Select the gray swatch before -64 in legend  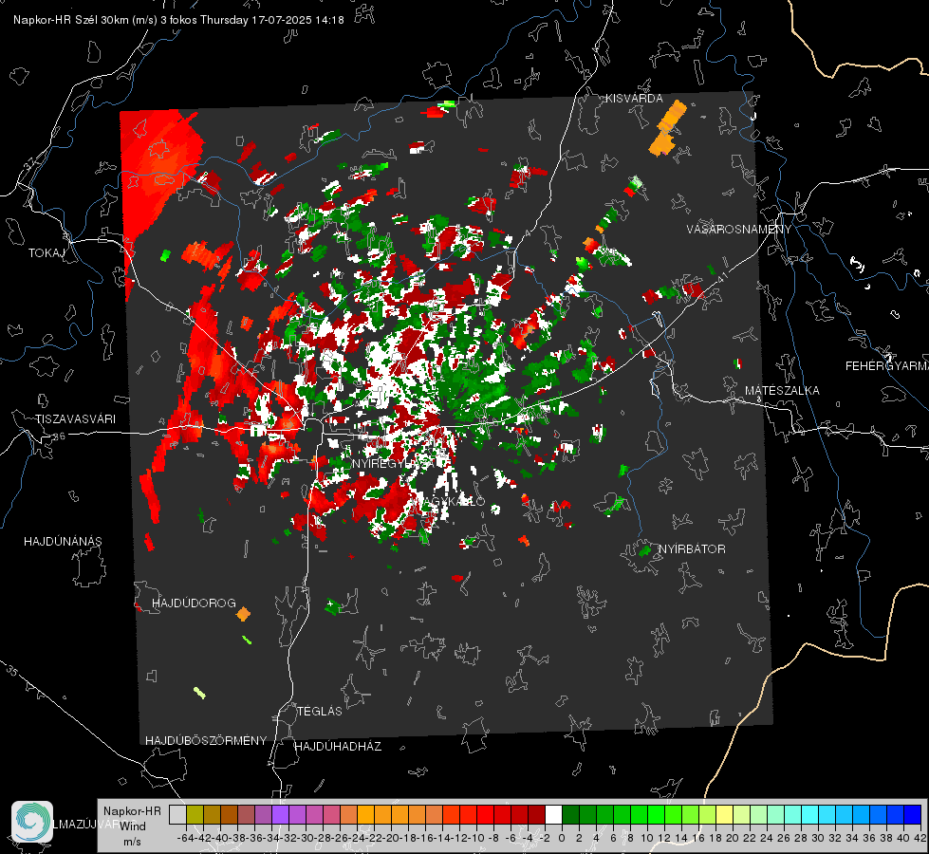pyautogui.click(x=177, y=814)
